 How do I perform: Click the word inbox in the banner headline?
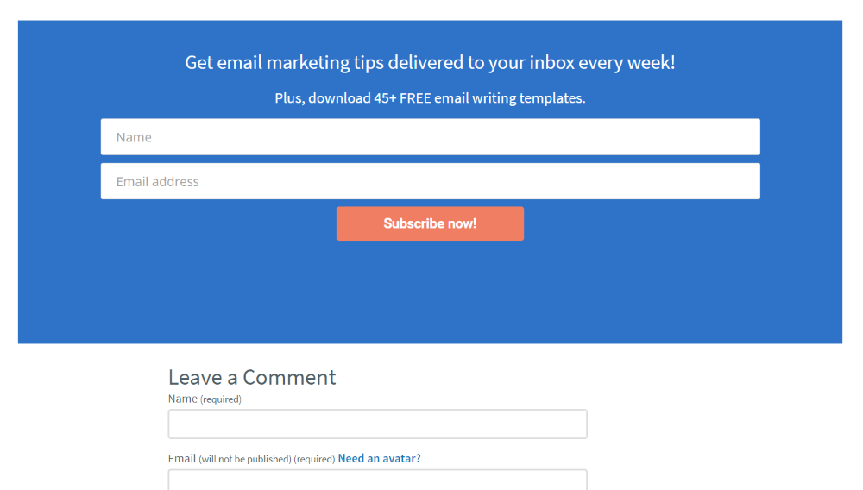(x=552, y=63)
